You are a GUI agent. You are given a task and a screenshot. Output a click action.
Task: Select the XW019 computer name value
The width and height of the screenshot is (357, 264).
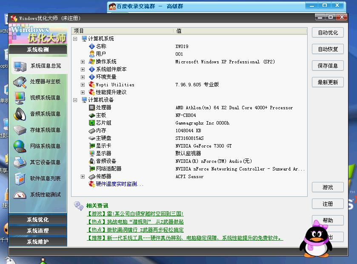pos(182,47)
